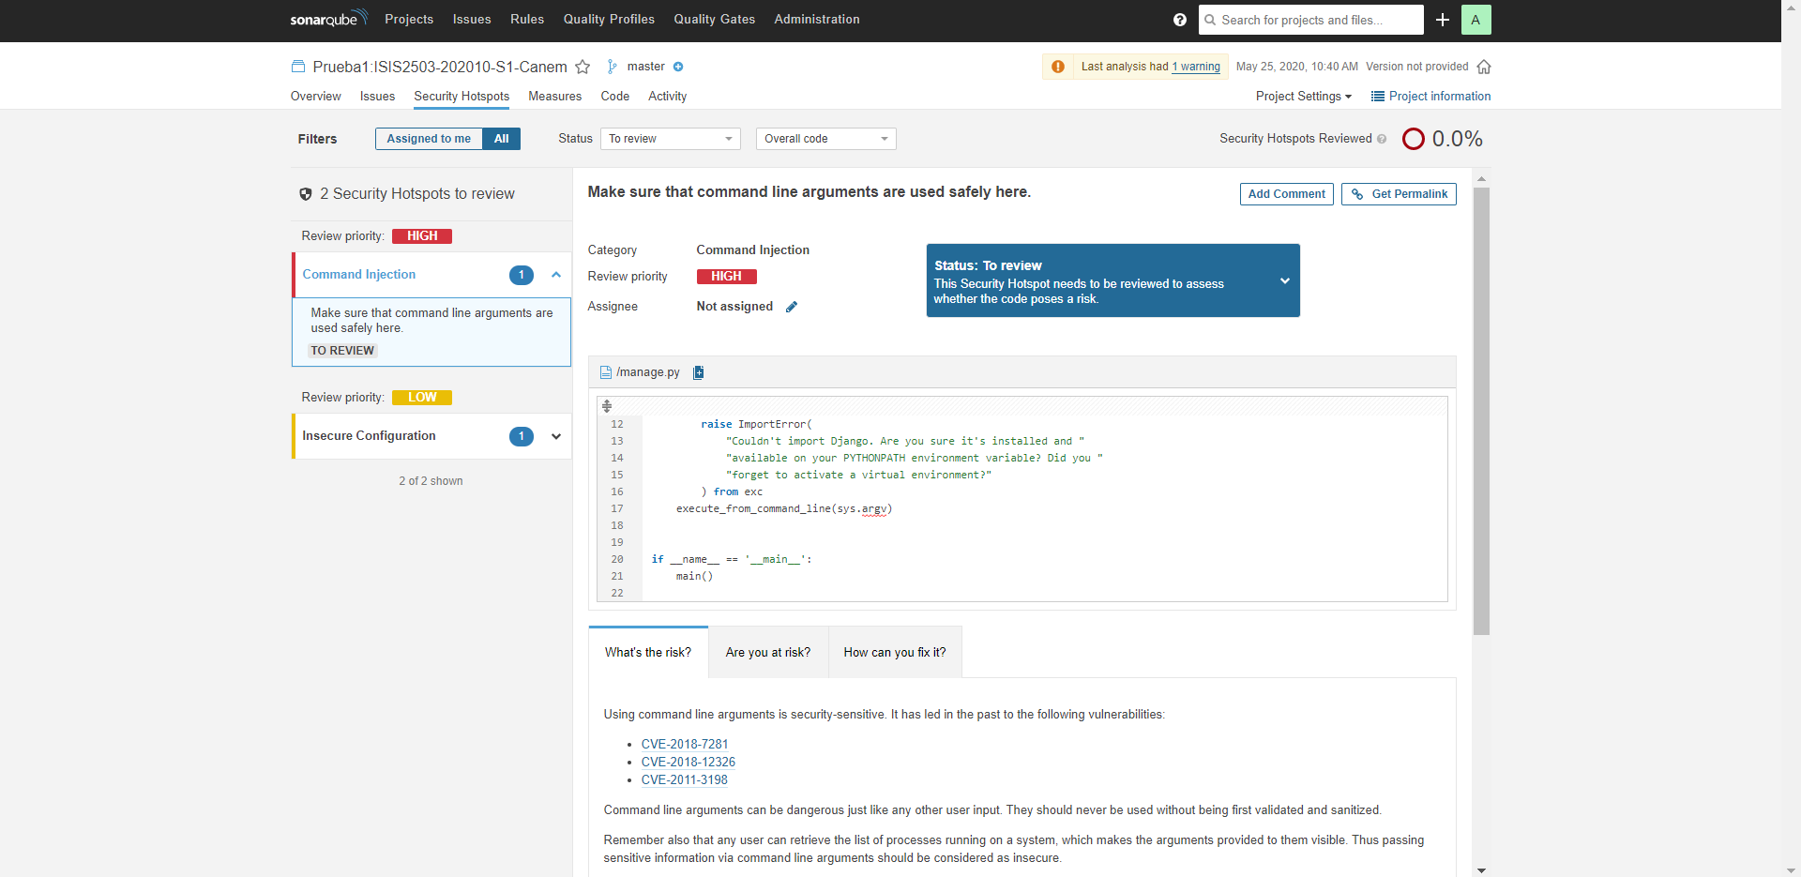Open the master branch selector
The width and height of the screenshot is (1801, 877).
click(645, 67)
